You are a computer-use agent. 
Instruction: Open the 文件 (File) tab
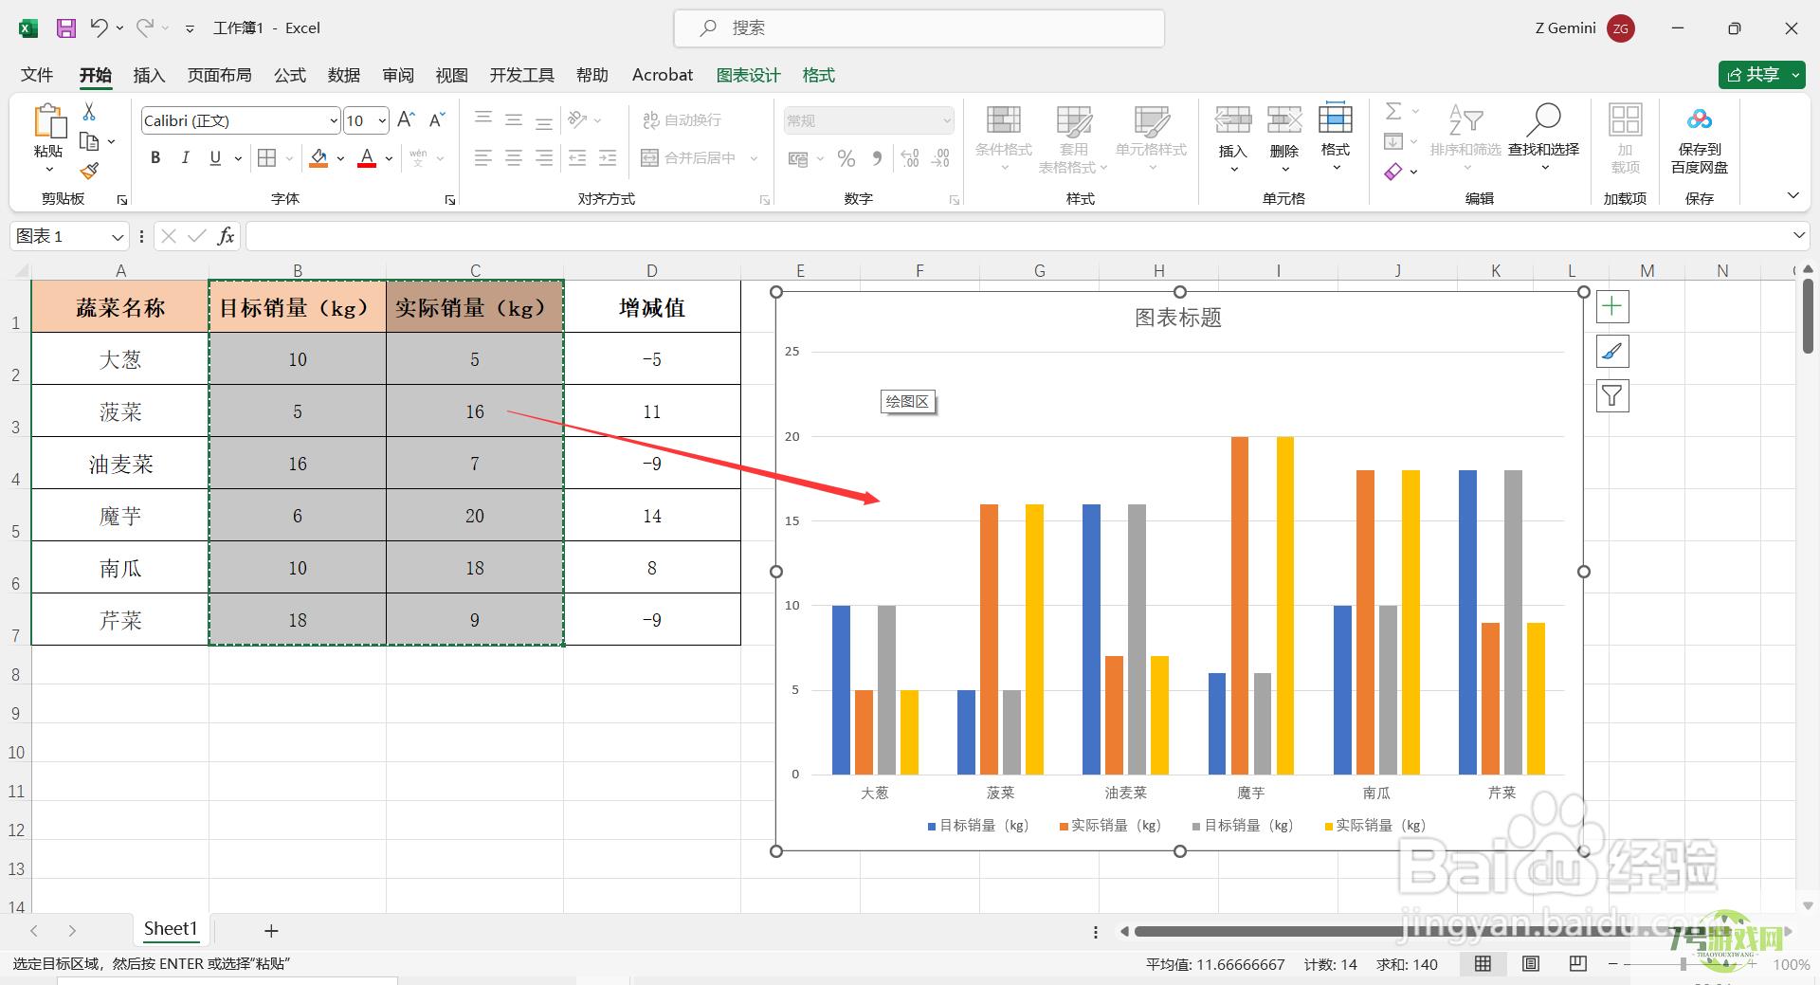click(x=37, y=75)
